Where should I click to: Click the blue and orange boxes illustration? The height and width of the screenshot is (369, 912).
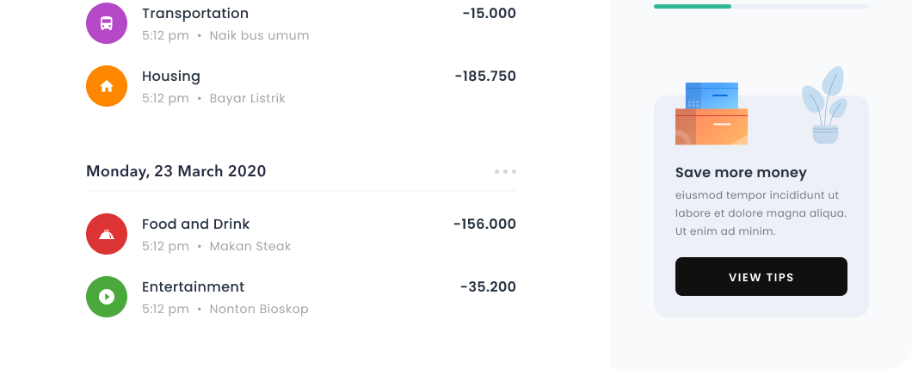click(712, 114)
